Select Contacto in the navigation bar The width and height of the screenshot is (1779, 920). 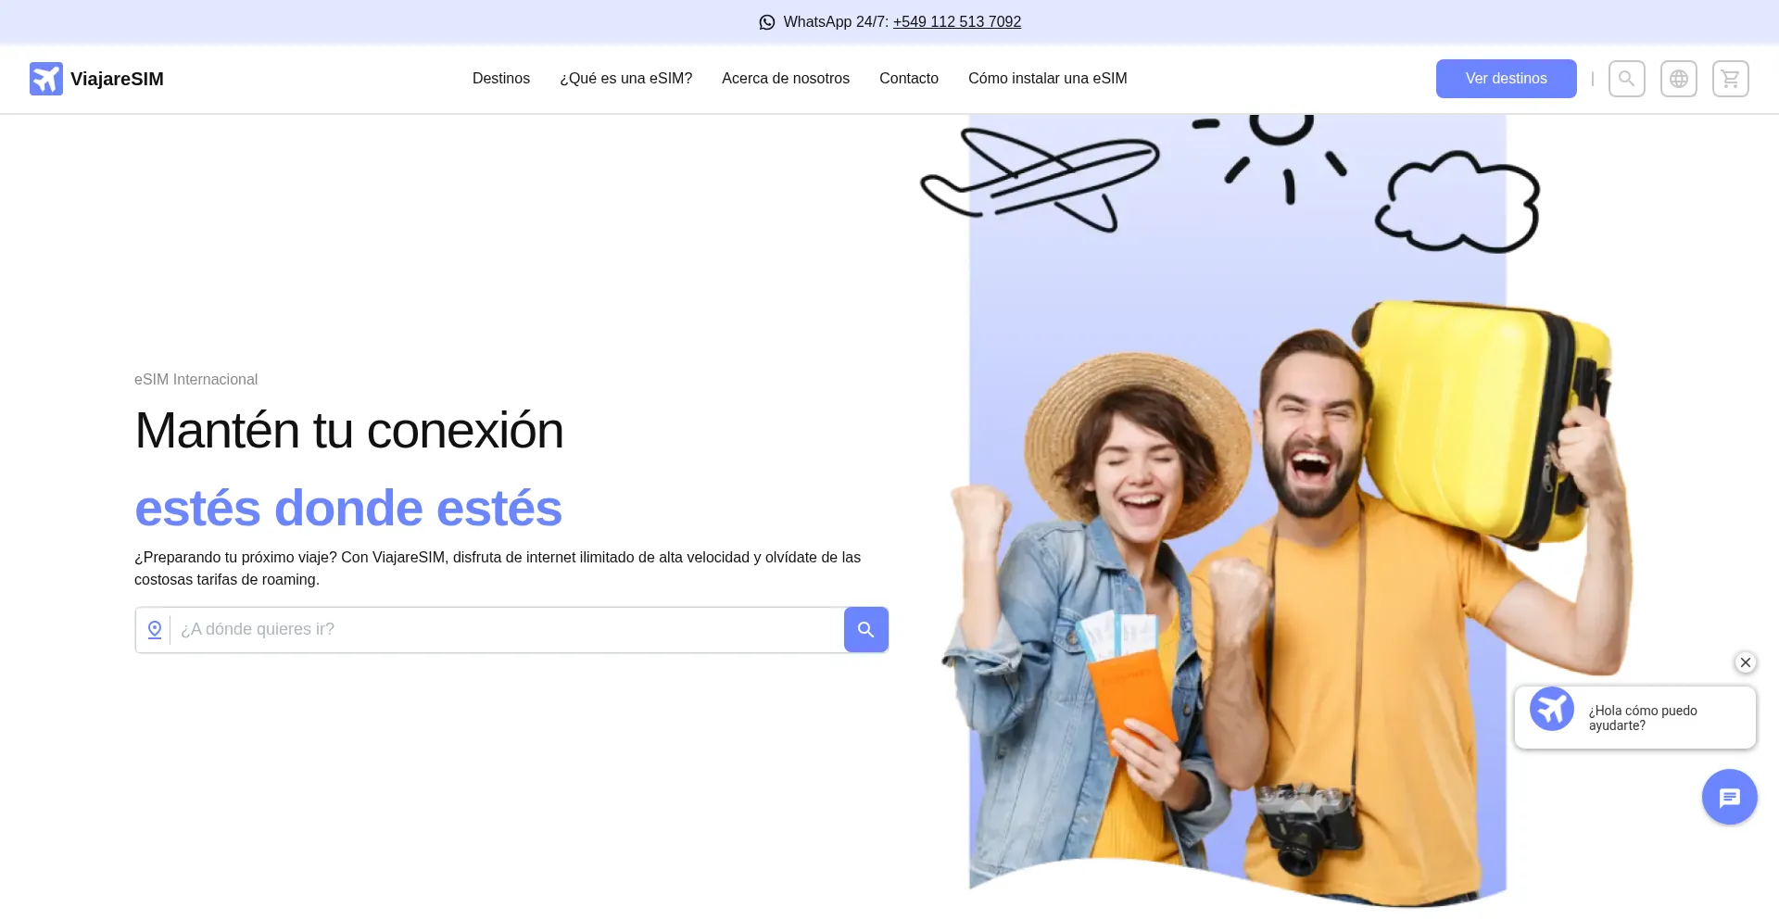point(908,79)
